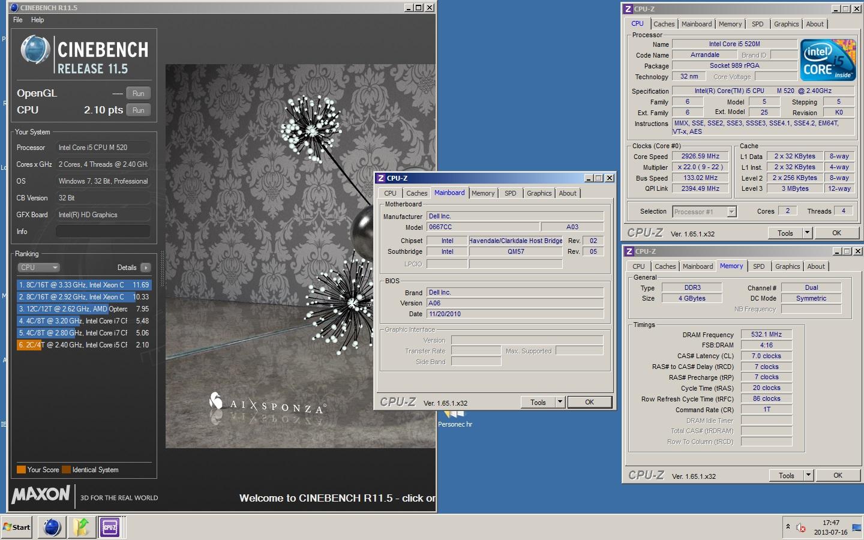Screen dimensions: 864x540
Task: Click the Z icon in Mainboard CPU-Z title bar
Action: click(380, 178)
